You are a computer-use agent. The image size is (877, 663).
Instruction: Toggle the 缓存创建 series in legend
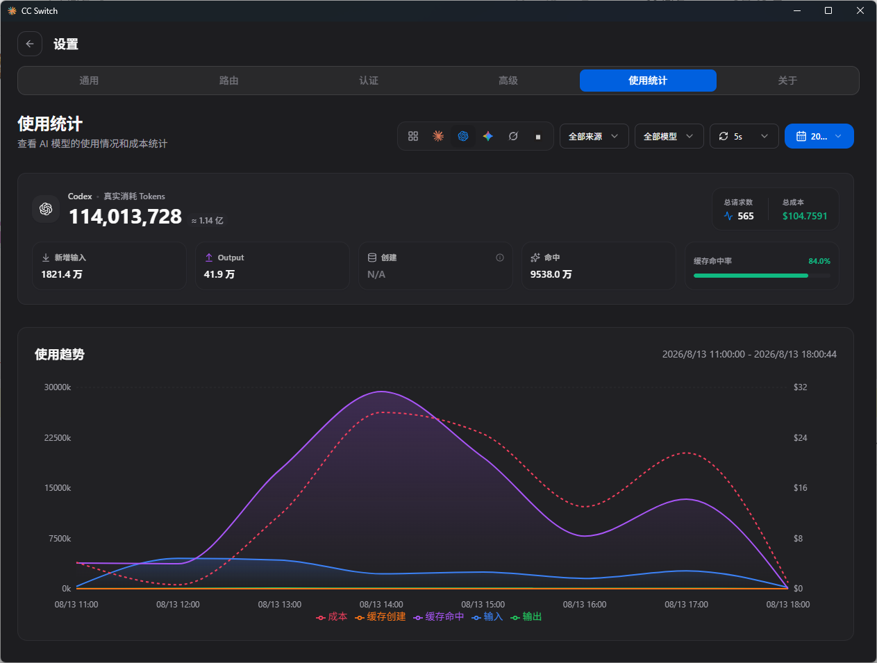pyautogui.click(x=380, y=616)
